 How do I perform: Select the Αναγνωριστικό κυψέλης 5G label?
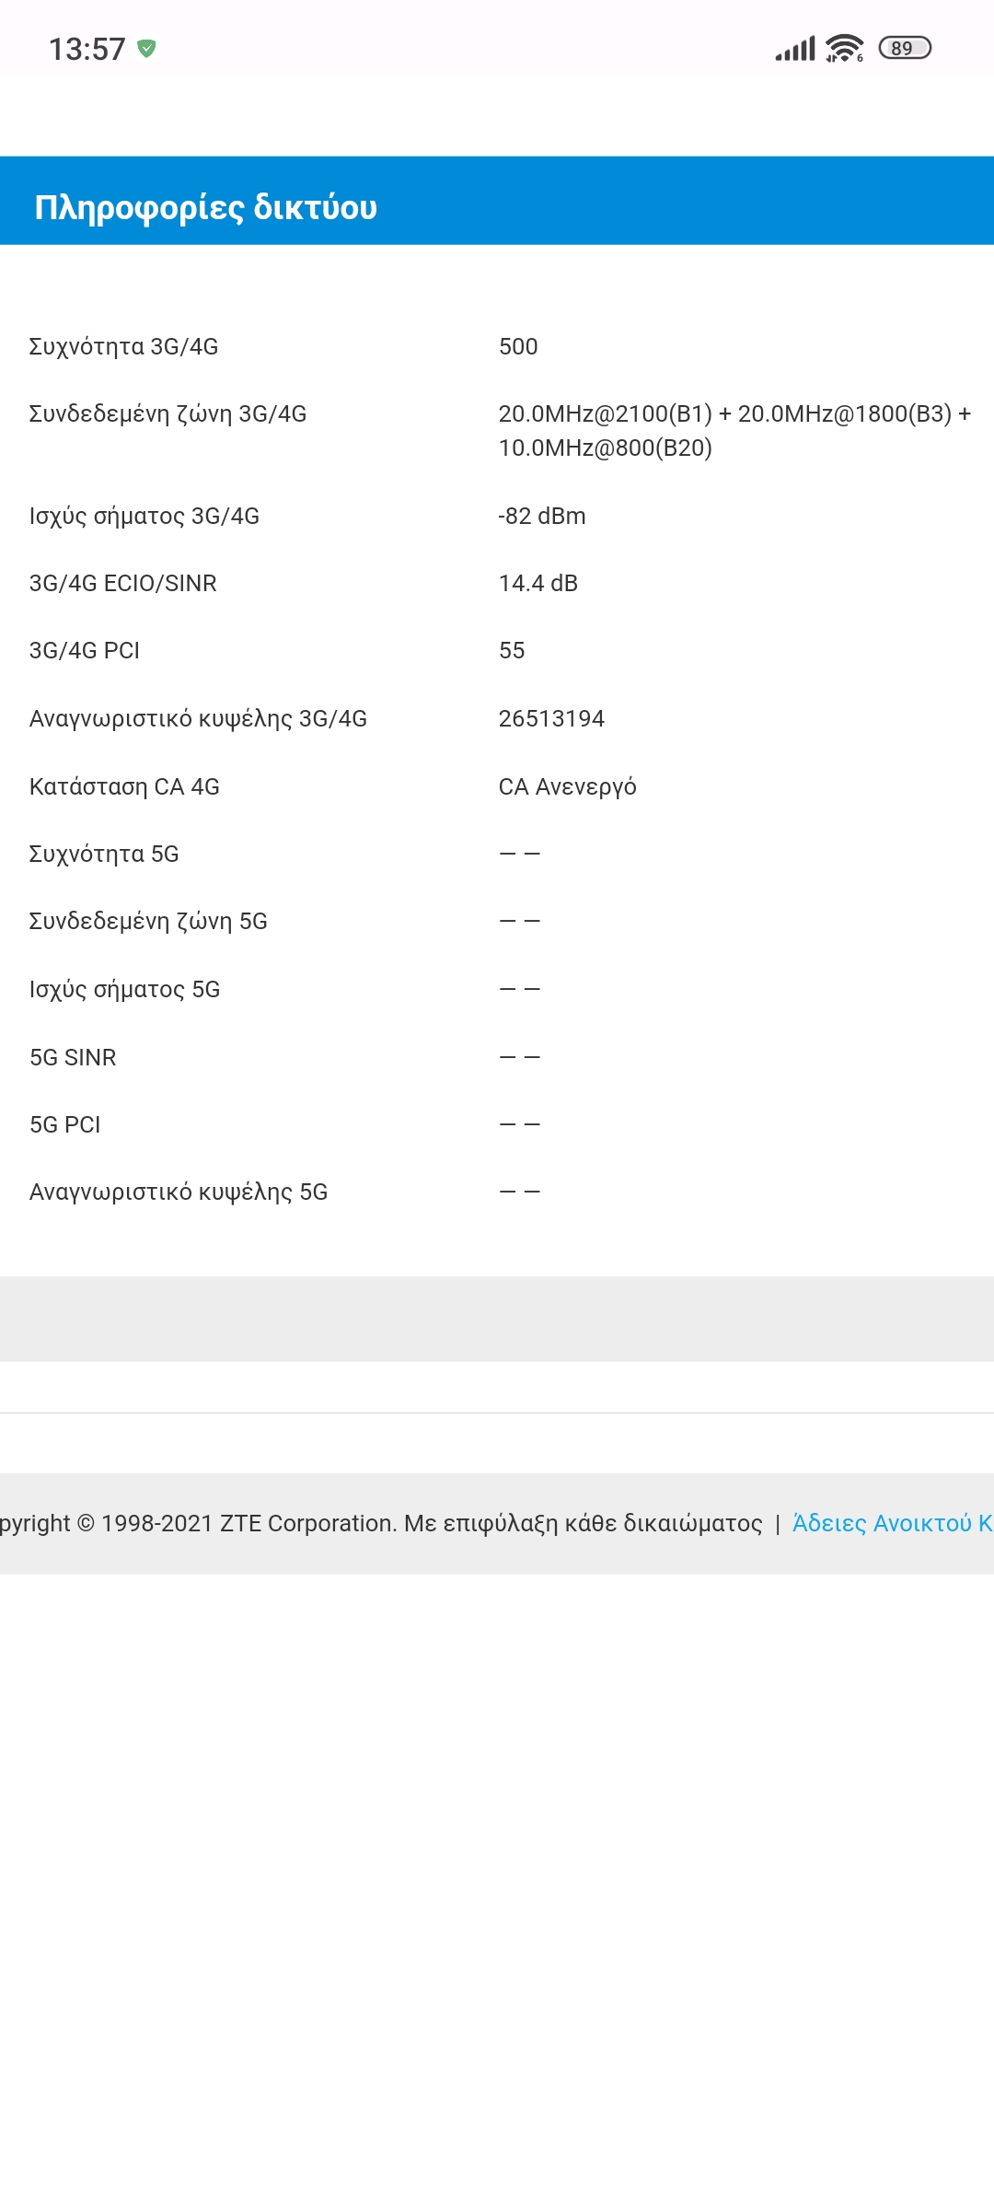[179, 1192]
